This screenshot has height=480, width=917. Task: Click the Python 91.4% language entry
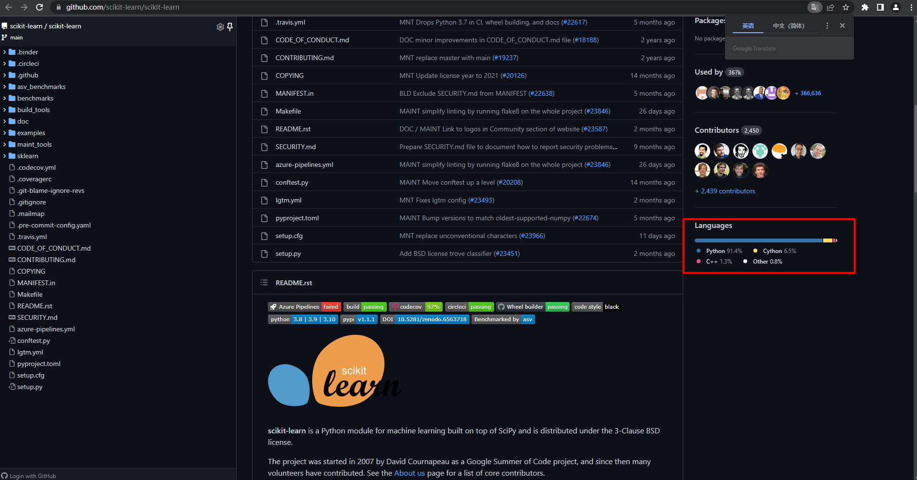tap(719, 251)
